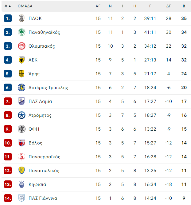This screenshot has width=191, height=205.
Task: Click the Βόλος red-blue crest
Action: [x=21, y=143]
